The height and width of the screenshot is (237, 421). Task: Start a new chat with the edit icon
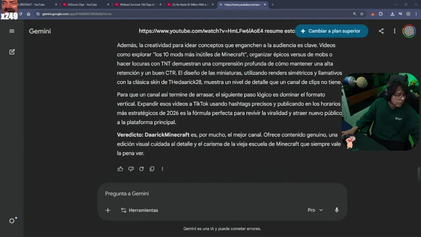pos(12,52)
